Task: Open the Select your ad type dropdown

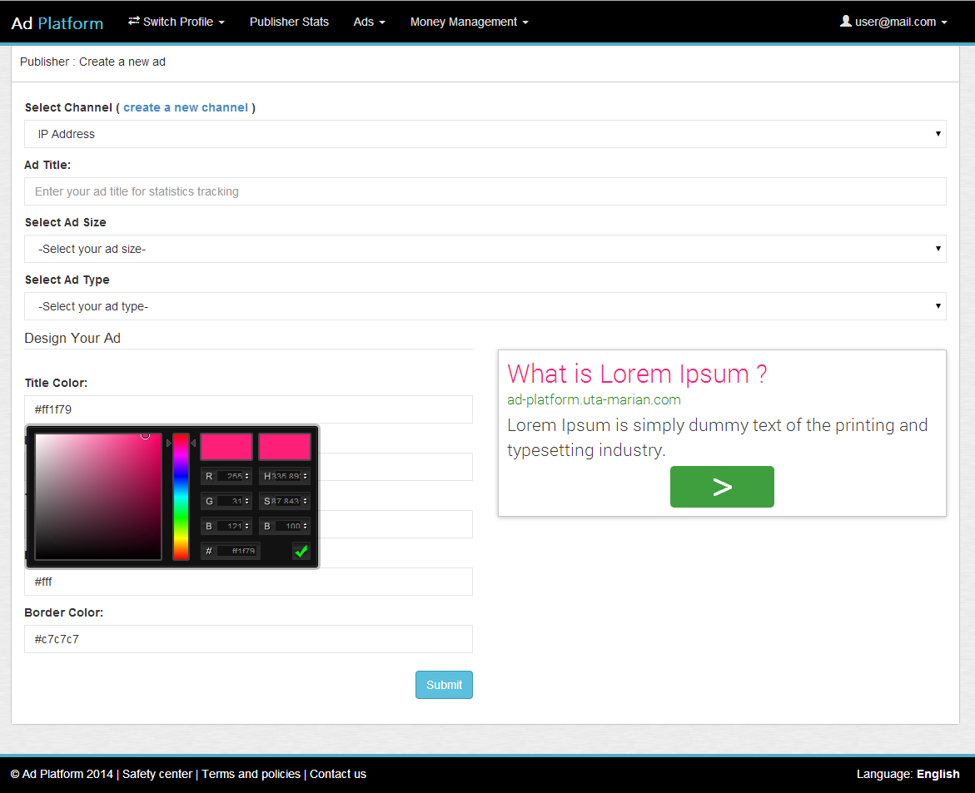Action: tap(485, 305)
